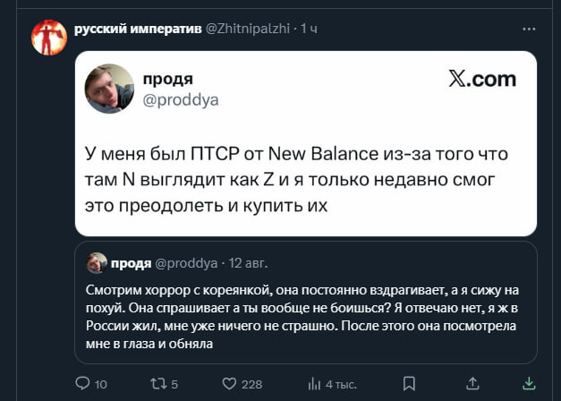This screenshot has width=561, height=401.
Task: Bookmark this post
Action: point(409,383)
